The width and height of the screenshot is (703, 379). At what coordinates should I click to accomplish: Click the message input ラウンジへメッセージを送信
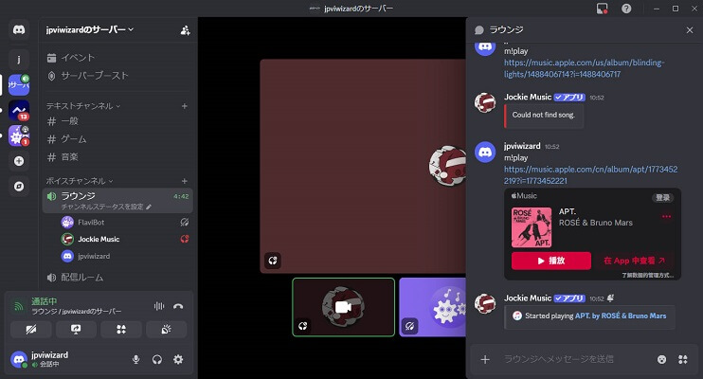click(x=574, y=359)
